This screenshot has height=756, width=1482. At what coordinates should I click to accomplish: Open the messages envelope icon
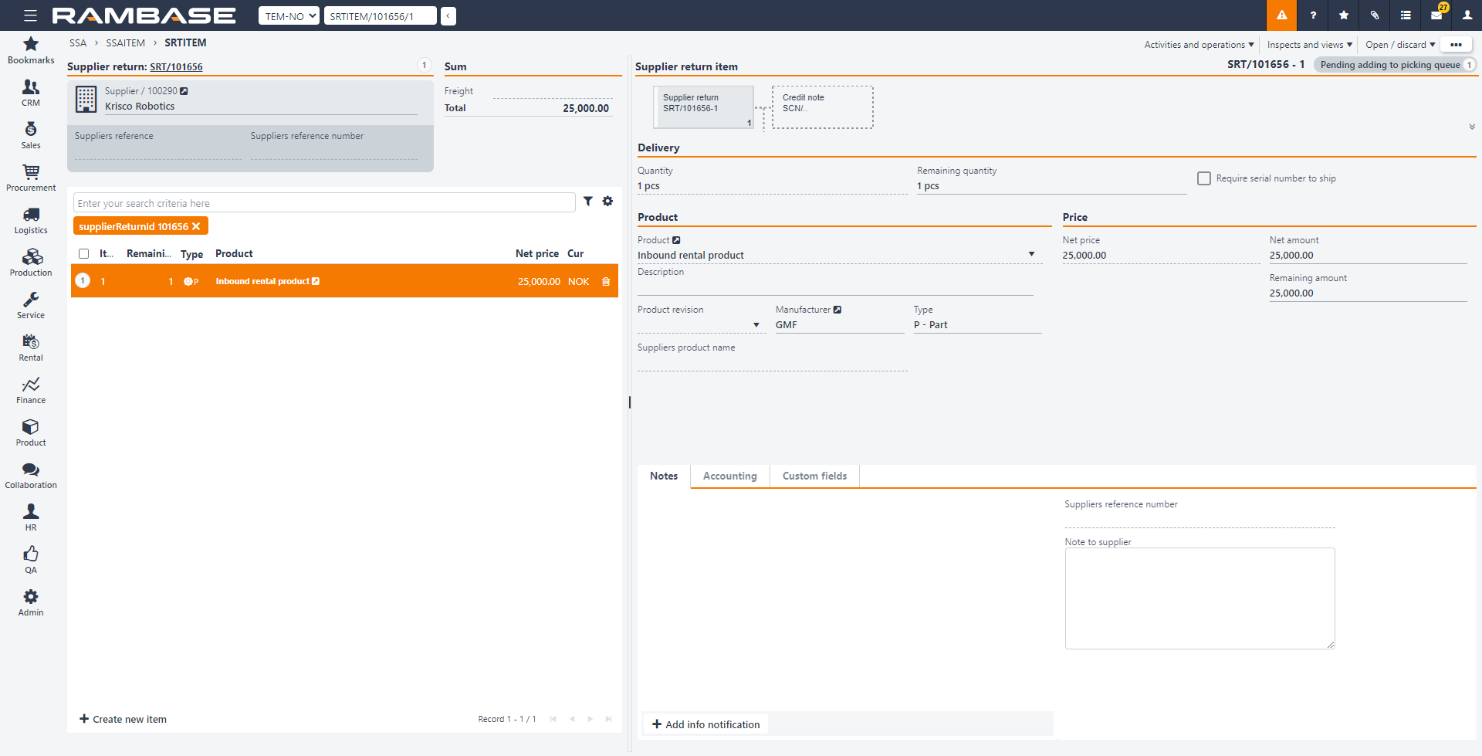point(1436,15)
